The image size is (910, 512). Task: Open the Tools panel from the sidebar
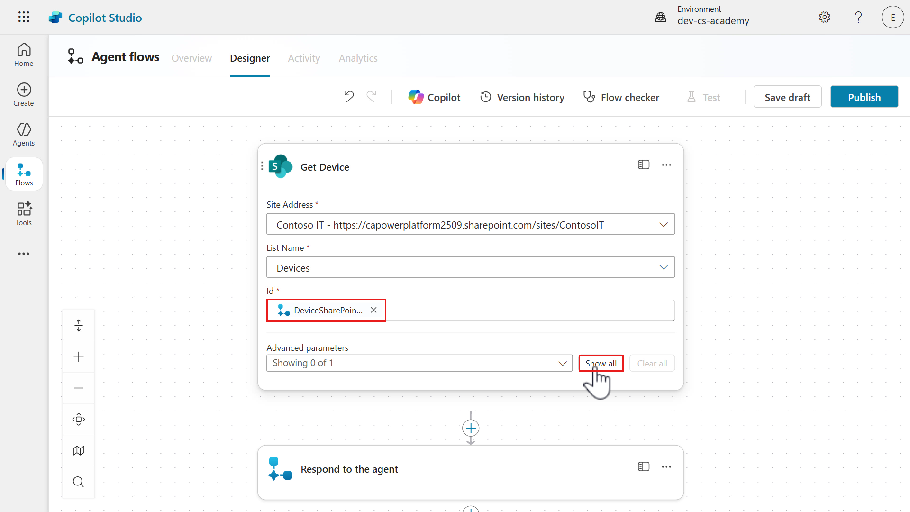click(23, 213)
